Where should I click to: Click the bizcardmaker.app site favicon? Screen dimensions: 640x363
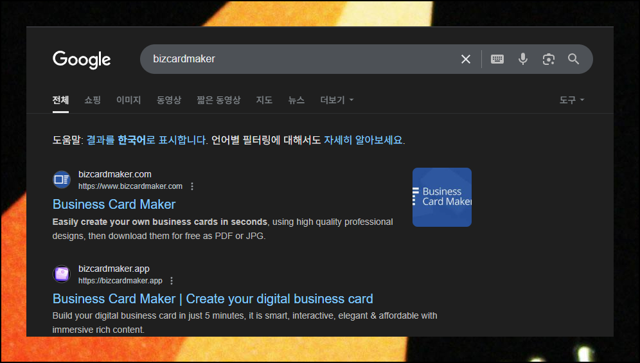click(62, 274)
